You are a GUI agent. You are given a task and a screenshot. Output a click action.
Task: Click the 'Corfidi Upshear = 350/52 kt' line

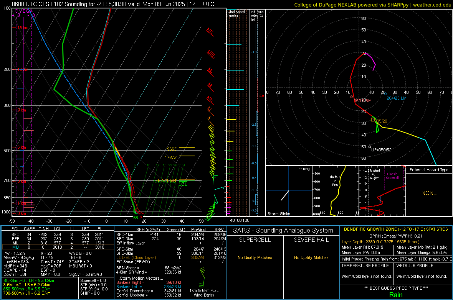click(x=149, y=295)
